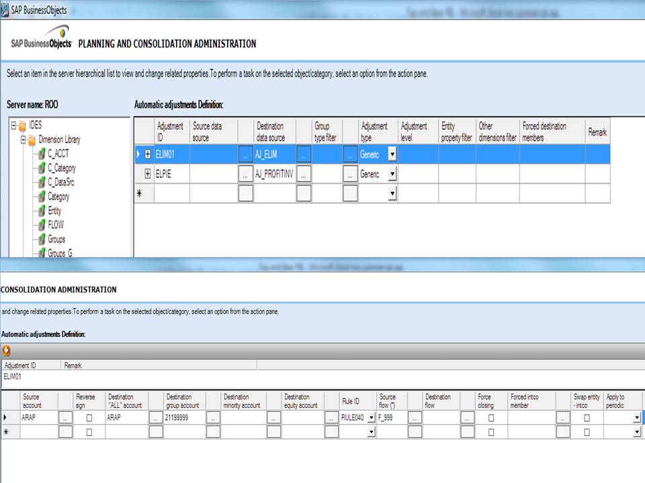This screenshot has height=483, width=645.
Task: Click the orange refresh icon above Adjustment ID
Action: coord(6,350)
